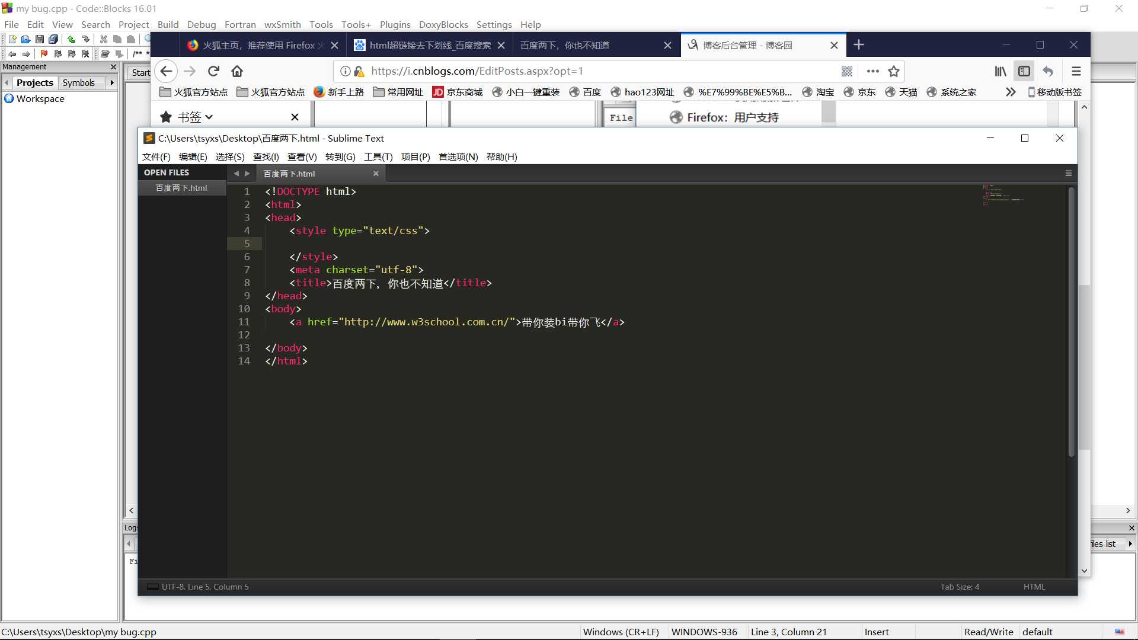Go to Firefox home page icon
The width and height of the screenshot is (1138, 640).
(237, 71)
